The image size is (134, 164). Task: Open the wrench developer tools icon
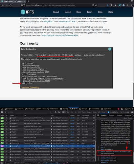116,5
